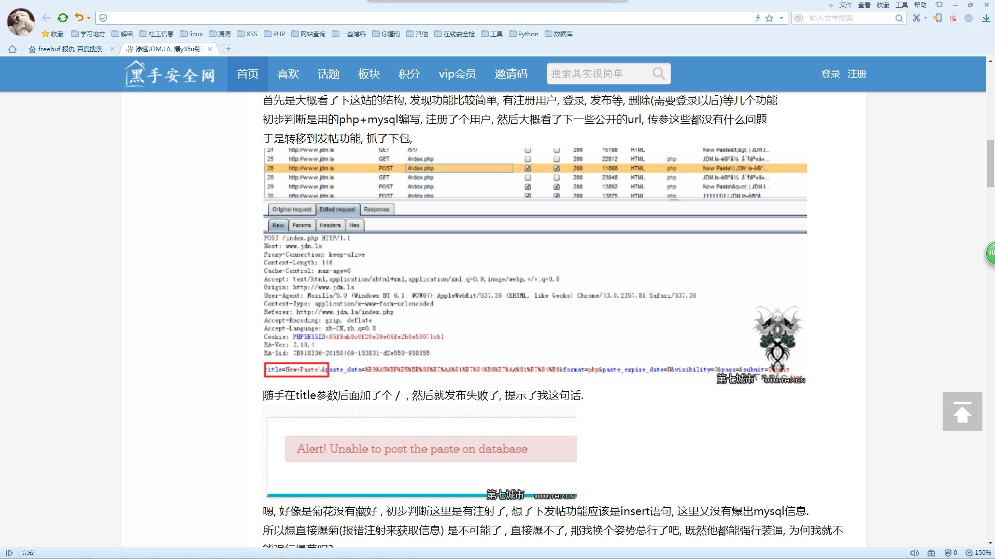
Task: Focus the 输入文字搜索 search box
Action: (x=850, y=18)
